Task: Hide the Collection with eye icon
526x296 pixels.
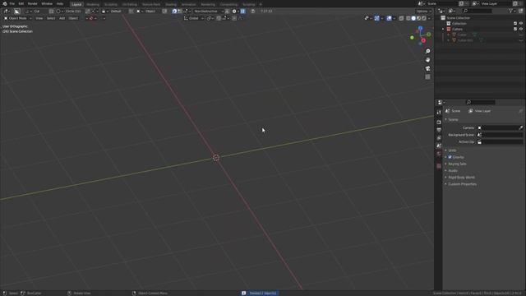Action: click(x=521, y=24)
